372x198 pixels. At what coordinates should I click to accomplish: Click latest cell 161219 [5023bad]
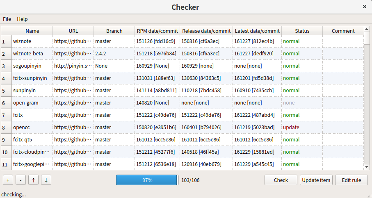(257, 127)
